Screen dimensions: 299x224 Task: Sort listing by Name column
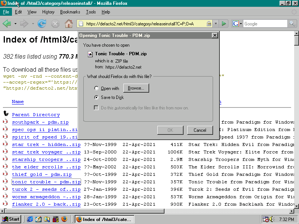(18, 102)
